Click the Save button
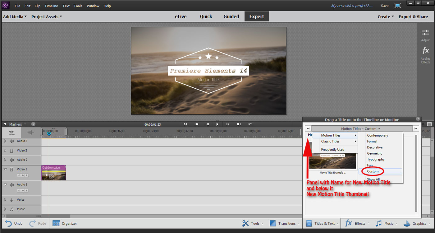The image size is (435, 233). (385, 6)
